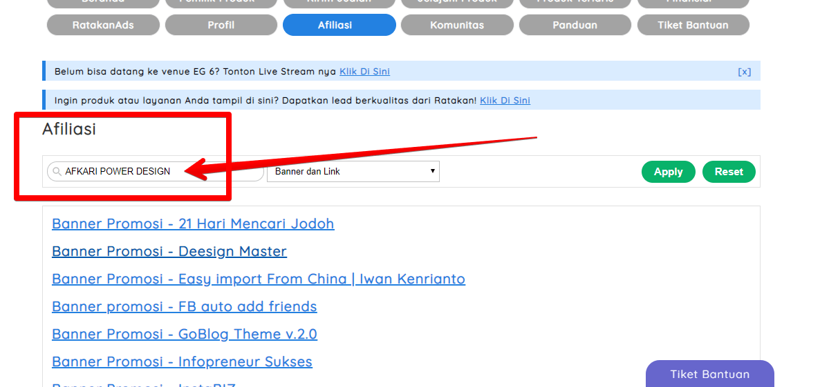Open Banner Promosi - Deesign Master link
820x387 pixels.
tap(169, 251)
